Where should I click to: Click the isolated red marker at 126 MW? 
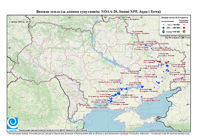tap(172, 65)
